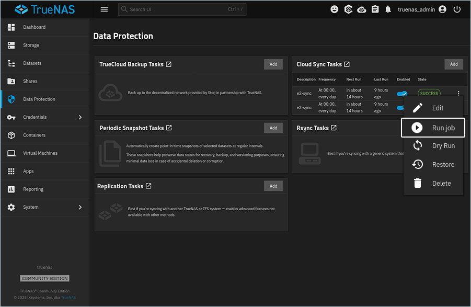The width and height of the screenshot is (471, 307).
Task: Click the Search UI input field
Action: 182,9
